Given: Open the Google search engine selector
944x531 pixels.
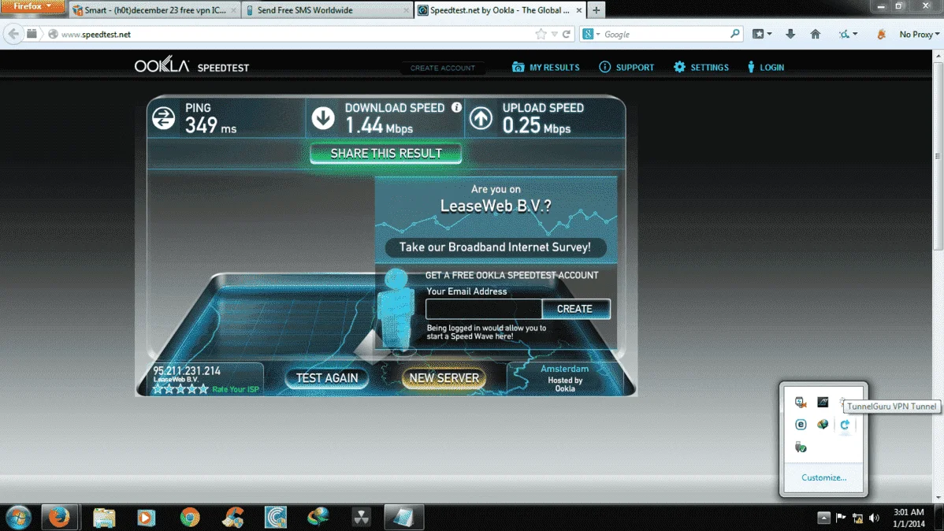Looking at the screenshot, I should (592, 35).
